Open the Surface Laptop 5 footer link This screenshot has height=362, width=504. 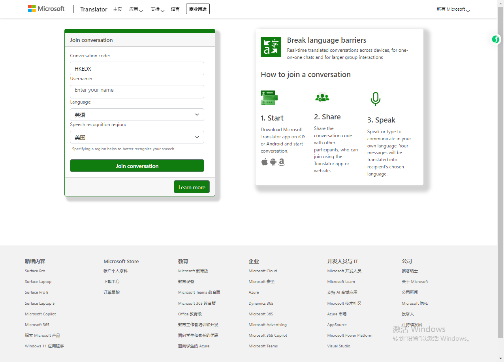click(x=39, y=304)
